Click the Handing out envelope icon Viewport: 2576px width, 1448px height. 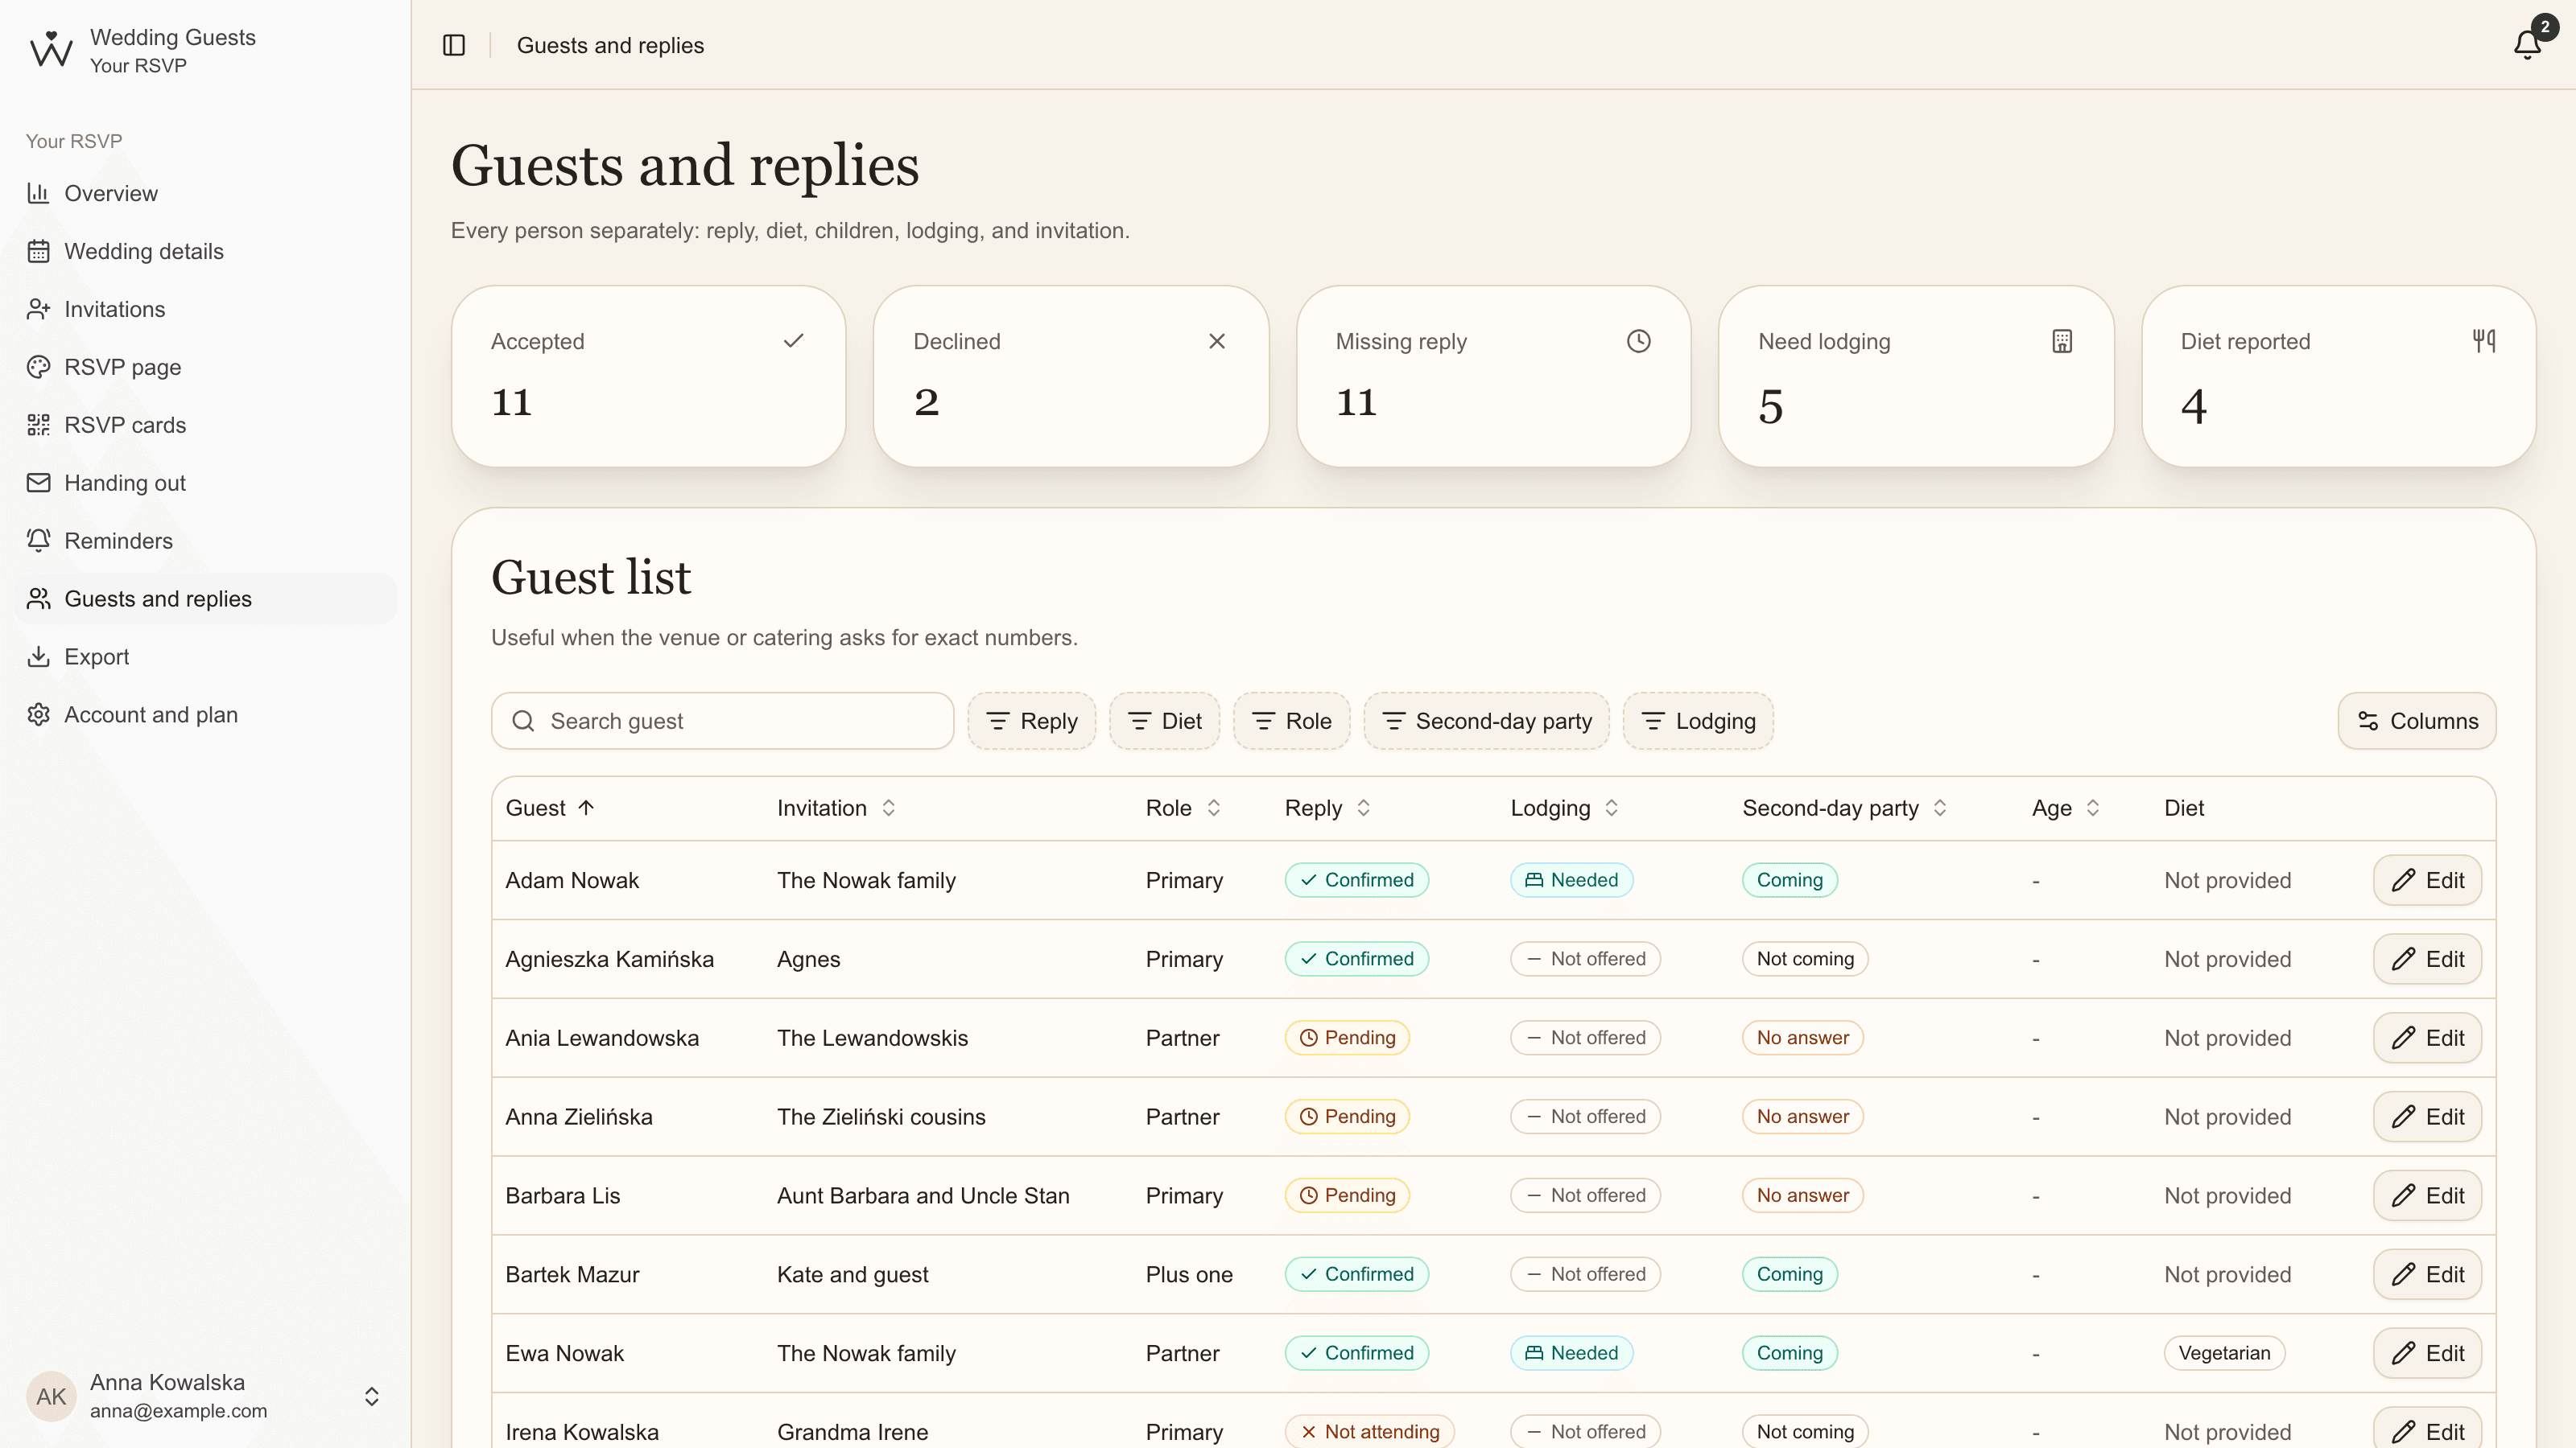coord(38,483)
